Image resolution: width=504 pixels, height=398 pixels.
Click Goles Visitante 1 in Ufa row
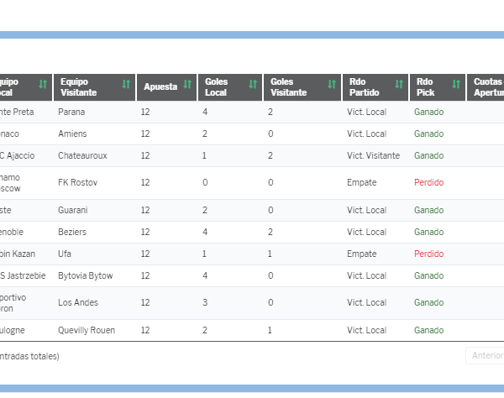point(270,254)
